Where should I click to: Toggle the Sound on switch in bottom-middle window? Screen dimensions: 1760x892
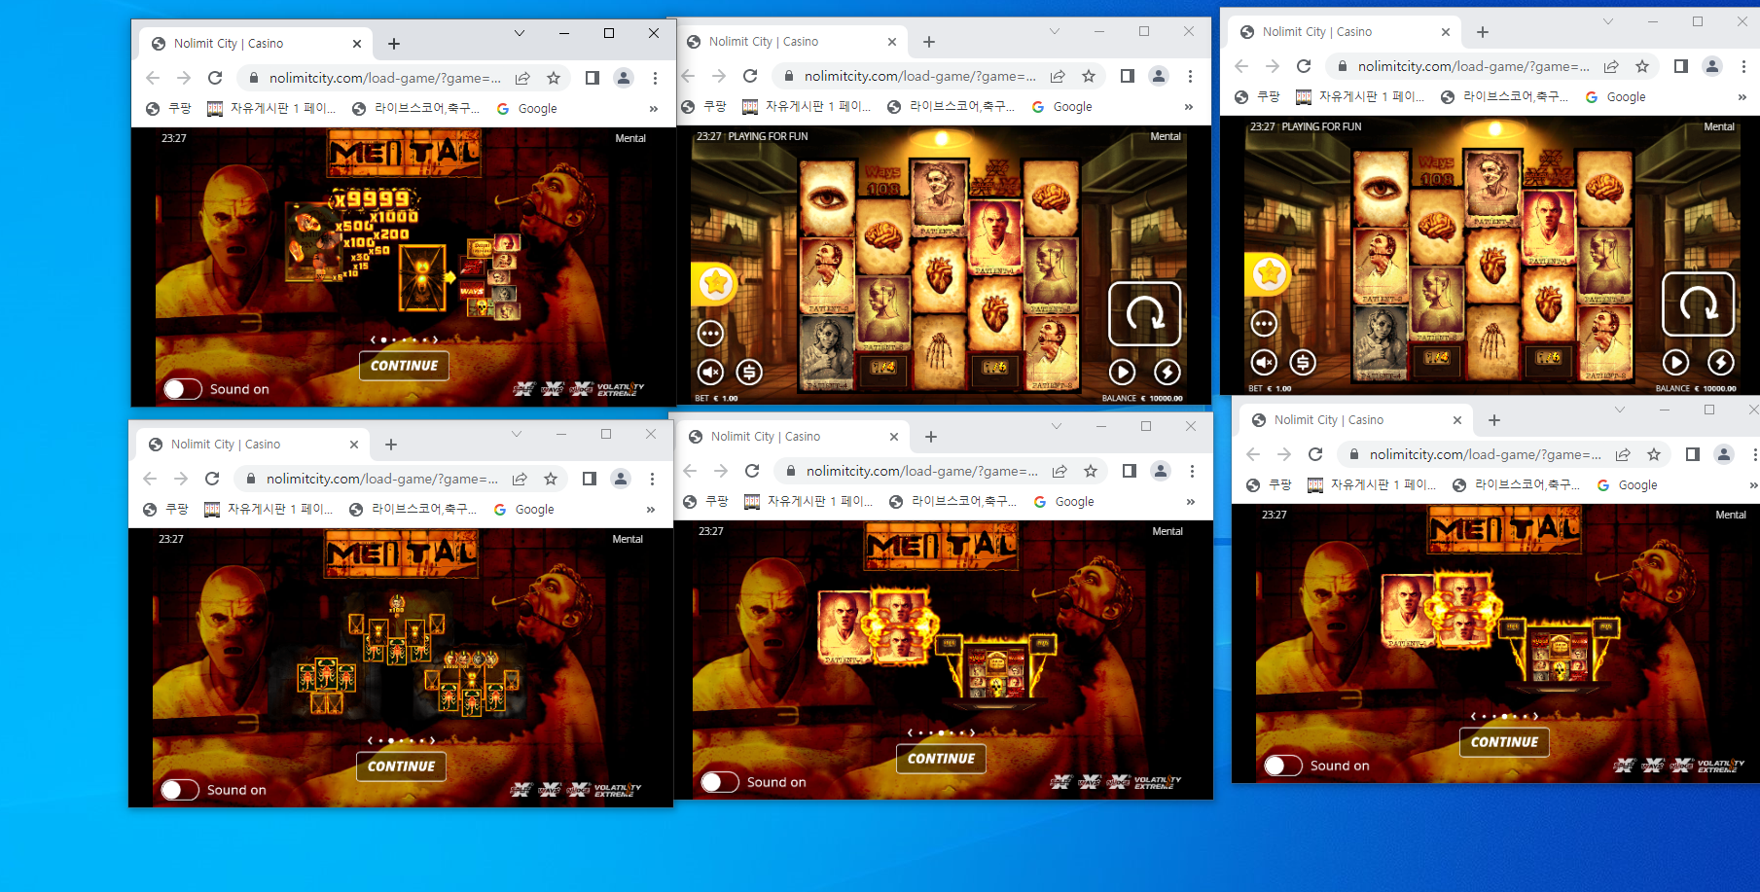click(720, 782)
